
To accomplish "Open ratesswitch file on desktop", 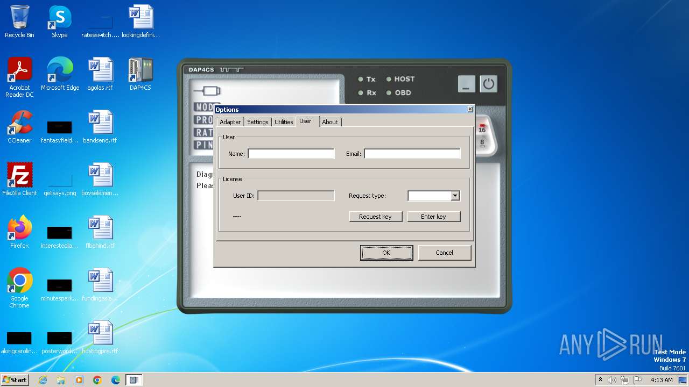I will pos(100,25).
